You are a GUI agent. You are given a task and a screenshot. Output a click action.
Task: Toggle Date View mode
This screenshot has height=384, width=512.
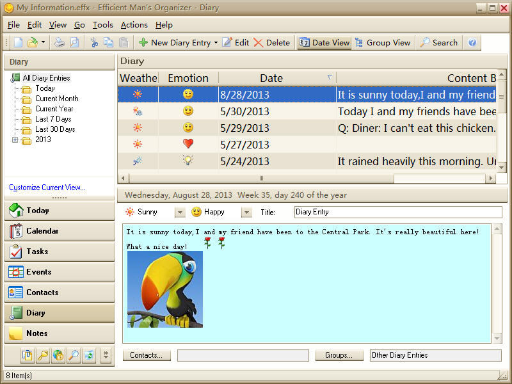pos(324,42)
